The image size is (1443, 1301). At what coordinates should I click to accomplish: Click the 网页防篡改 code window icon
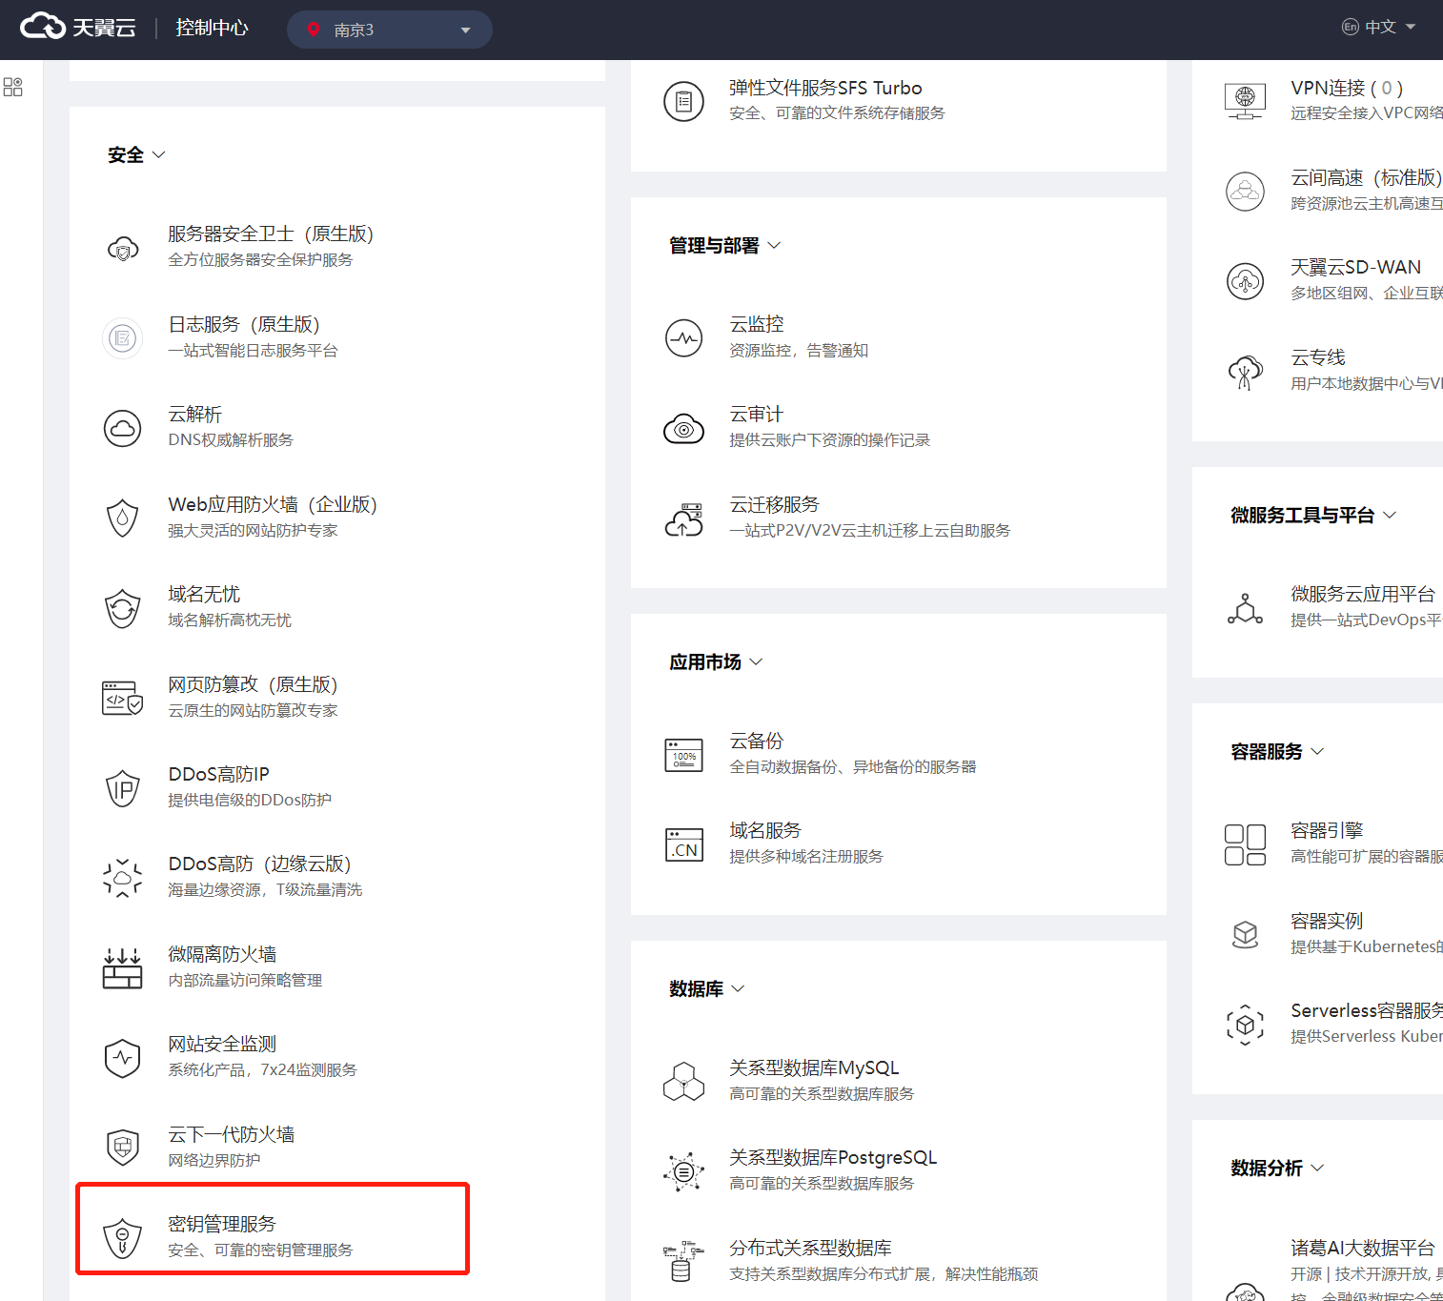pyautogui.click(x=123, y=698)
